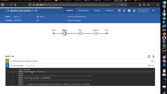The width and height of the screenshot is (167, 94).
Task: Open build log in new window icon
Action: coord(149,56)
